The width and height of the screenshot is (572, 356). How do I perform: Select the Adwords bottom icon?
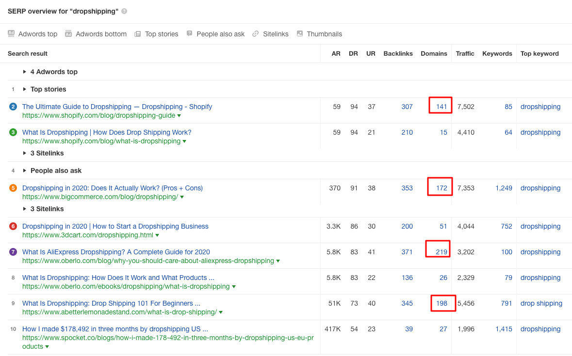(68, 34)
